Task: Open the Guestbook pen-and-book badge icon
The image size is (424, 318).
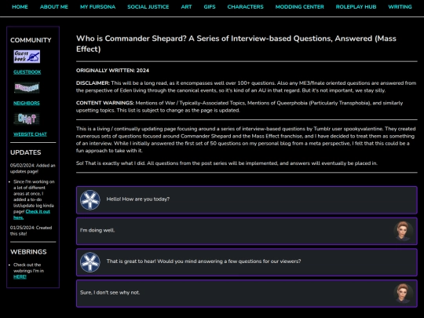Action: (x=27, y=57)
